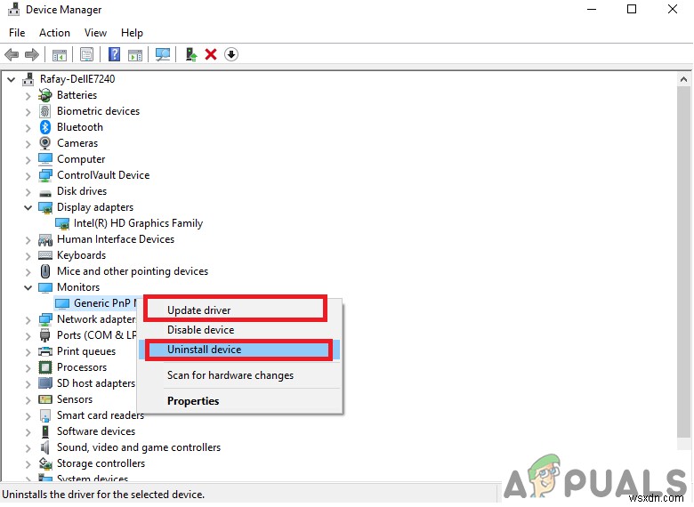Click Update device driver toolbar icon

point(191,54)
